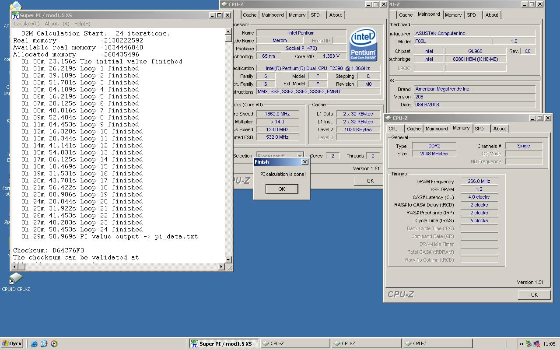The image size is (560, 350).
Task: Click the '5 clocks' cycle time value
Action: [479, 220]
